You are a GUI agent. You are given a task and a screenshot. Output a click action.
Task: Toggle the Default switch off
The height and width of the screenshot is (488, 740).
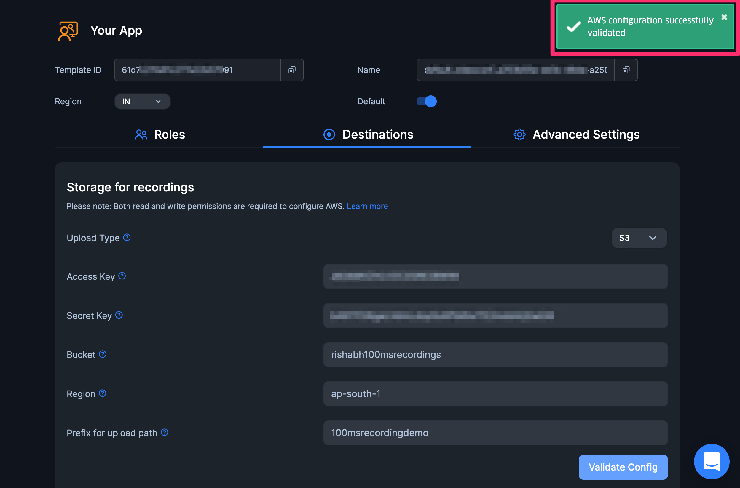(427, 101)
